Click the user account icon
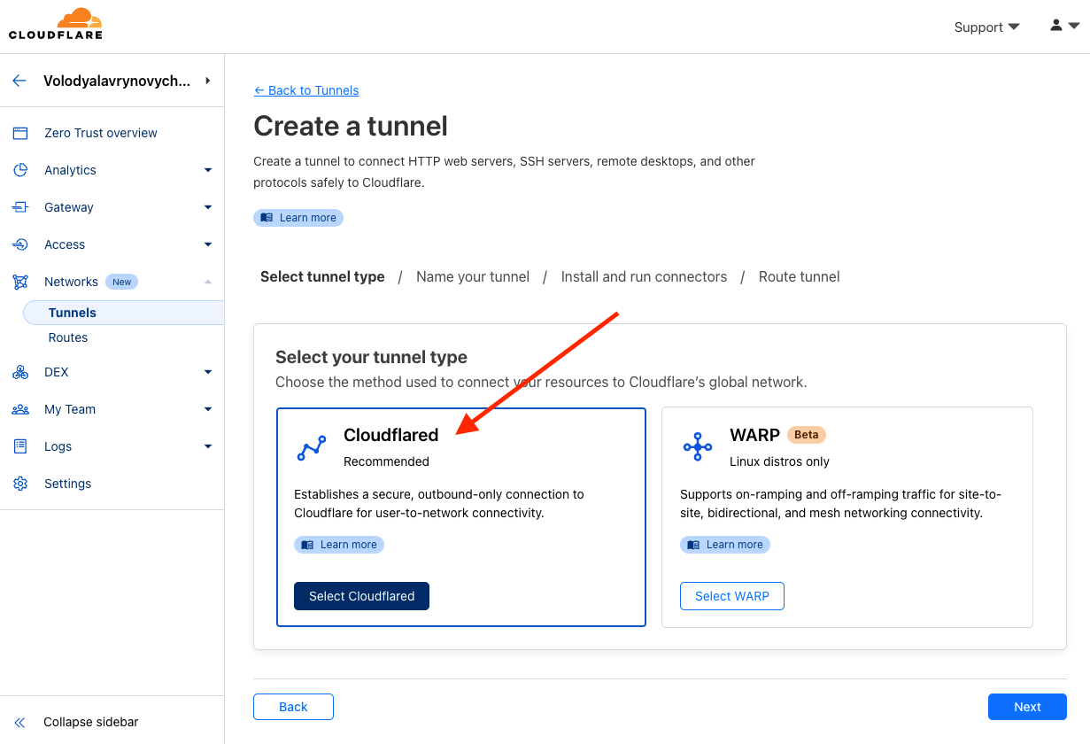 tap(1056, 26)
